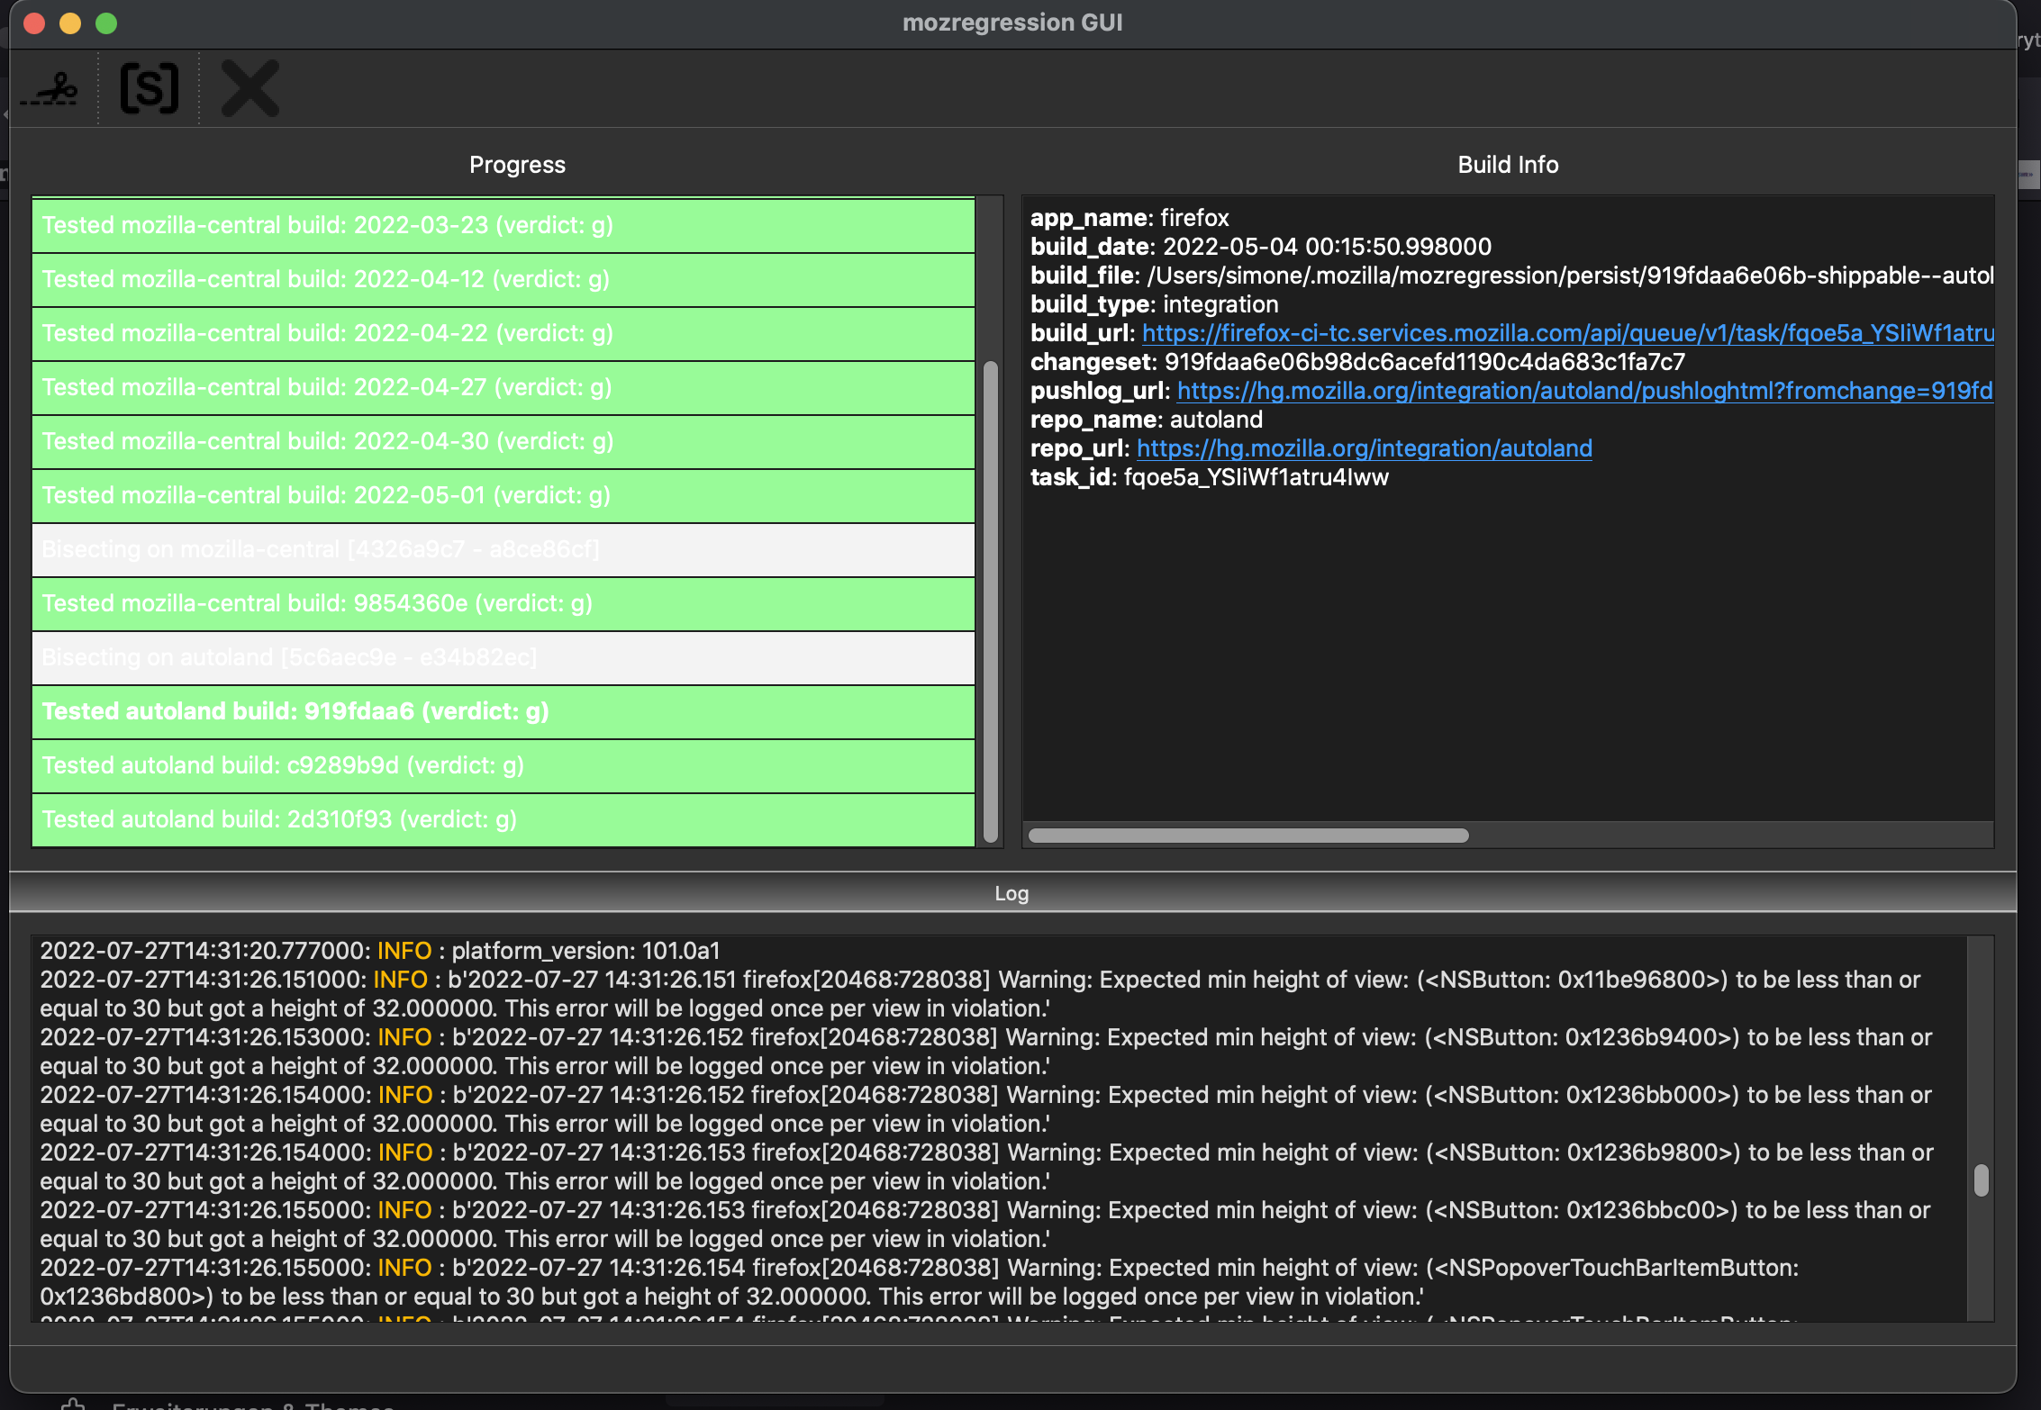Open the build_url taskcluster link
This screenshot has width=2041, height=1410.
1567,333
